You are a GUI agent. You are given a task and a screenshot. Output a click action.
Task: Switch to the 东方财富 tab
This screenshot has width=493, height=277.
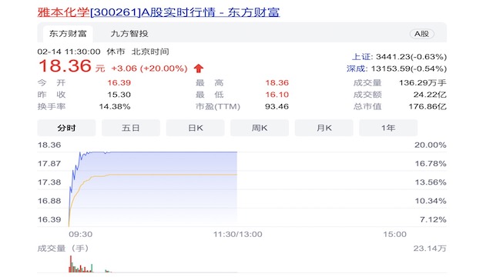(68, 34)
